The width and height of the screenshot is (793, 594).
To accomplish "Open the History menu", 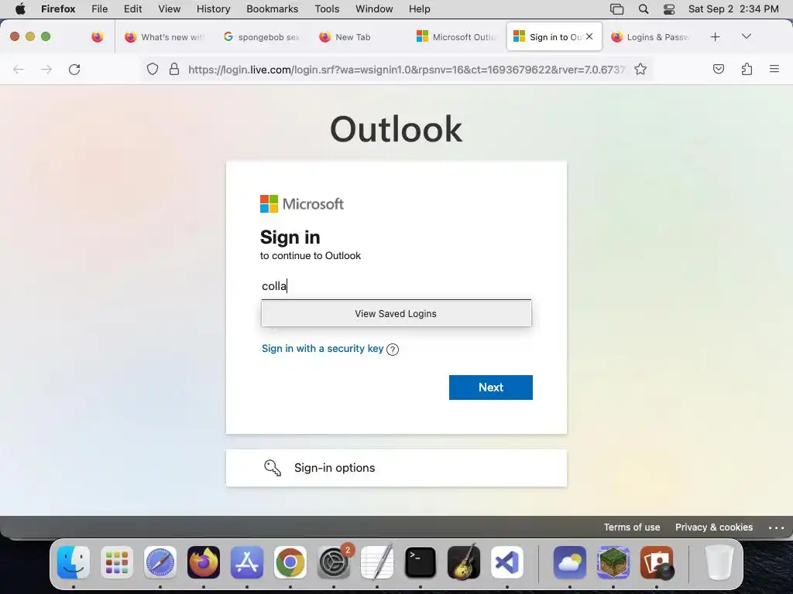I will point(214,9).
